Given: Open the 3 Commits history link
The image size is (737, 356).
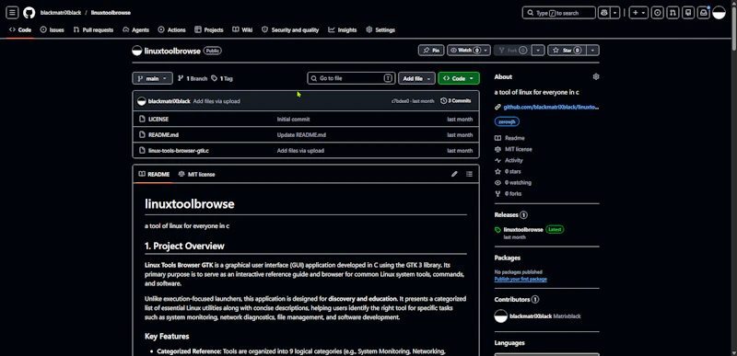Looking at the screenshot, I should [x=456, y=101].
